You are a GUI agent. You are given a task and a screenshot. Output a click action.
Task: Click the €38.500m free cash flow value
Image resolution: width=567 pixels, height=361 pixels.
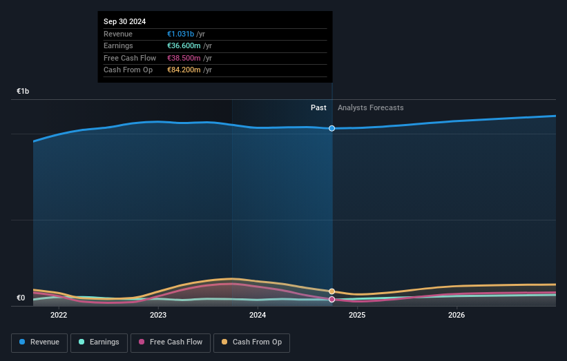[x=184, y=58]
